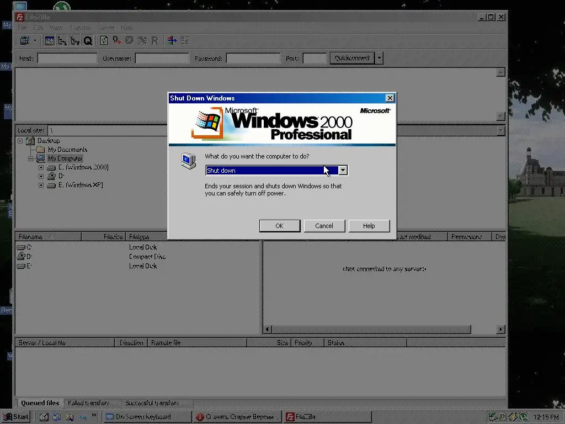565x424 pixels.
Task: Open the Help menu in FileZilla
Action: 127,28
